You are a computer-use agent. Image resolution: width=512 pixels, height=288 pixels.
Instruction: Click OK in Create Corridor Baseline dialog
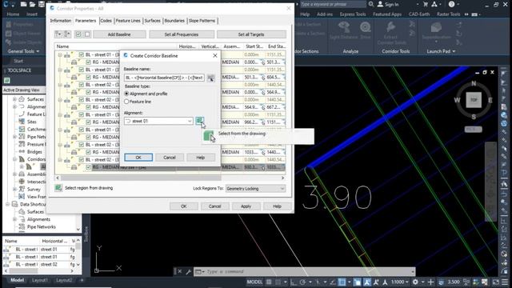pyautogui.click(x=138, y=158)
